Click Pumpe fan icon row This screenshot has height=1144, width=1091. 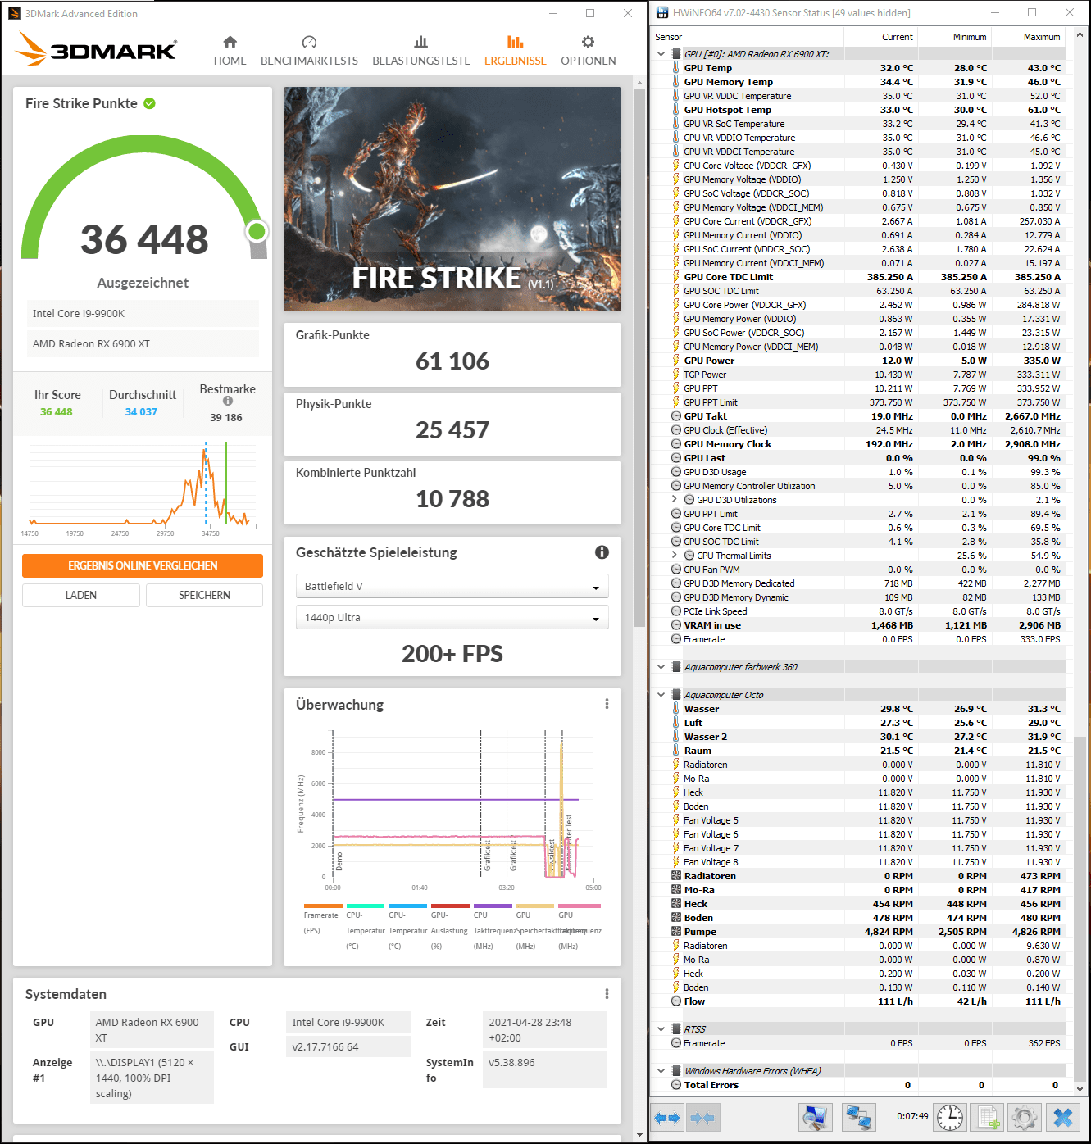(x=676, y=932)
